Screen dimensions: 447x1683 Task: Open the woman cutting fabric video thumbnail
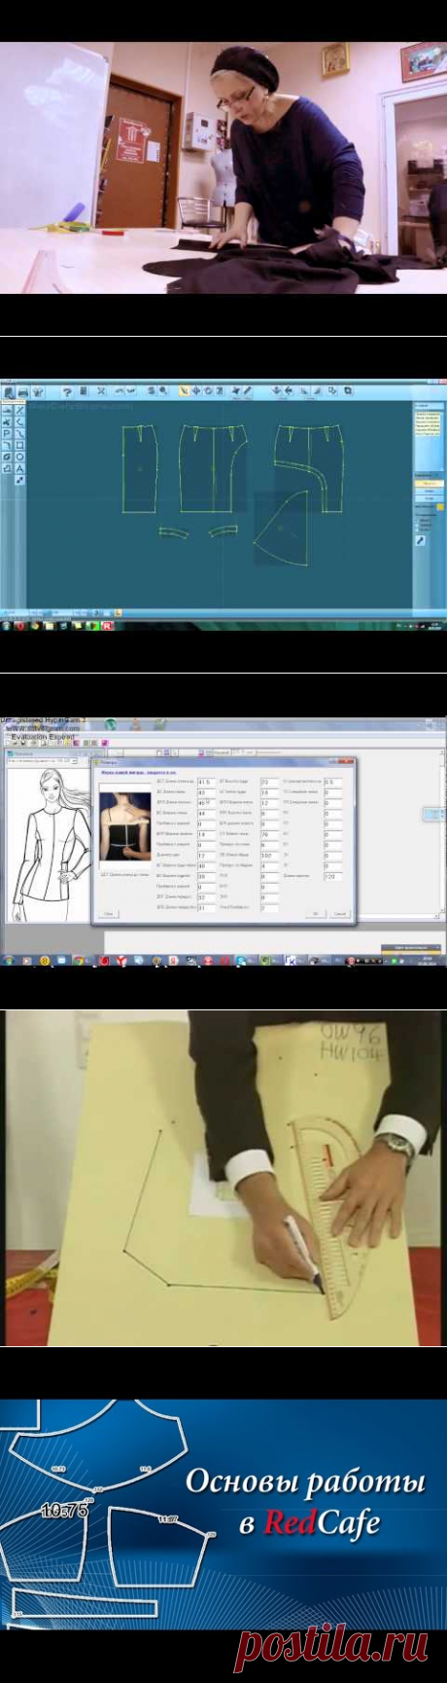[x=223, y=167]
